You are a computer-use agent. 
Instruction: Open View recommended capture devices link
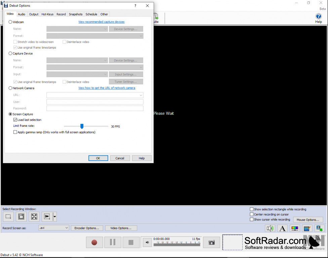(x=101, y=22)
